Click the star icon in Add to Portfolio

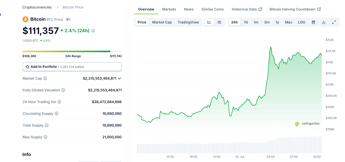[x=27, y=67]
